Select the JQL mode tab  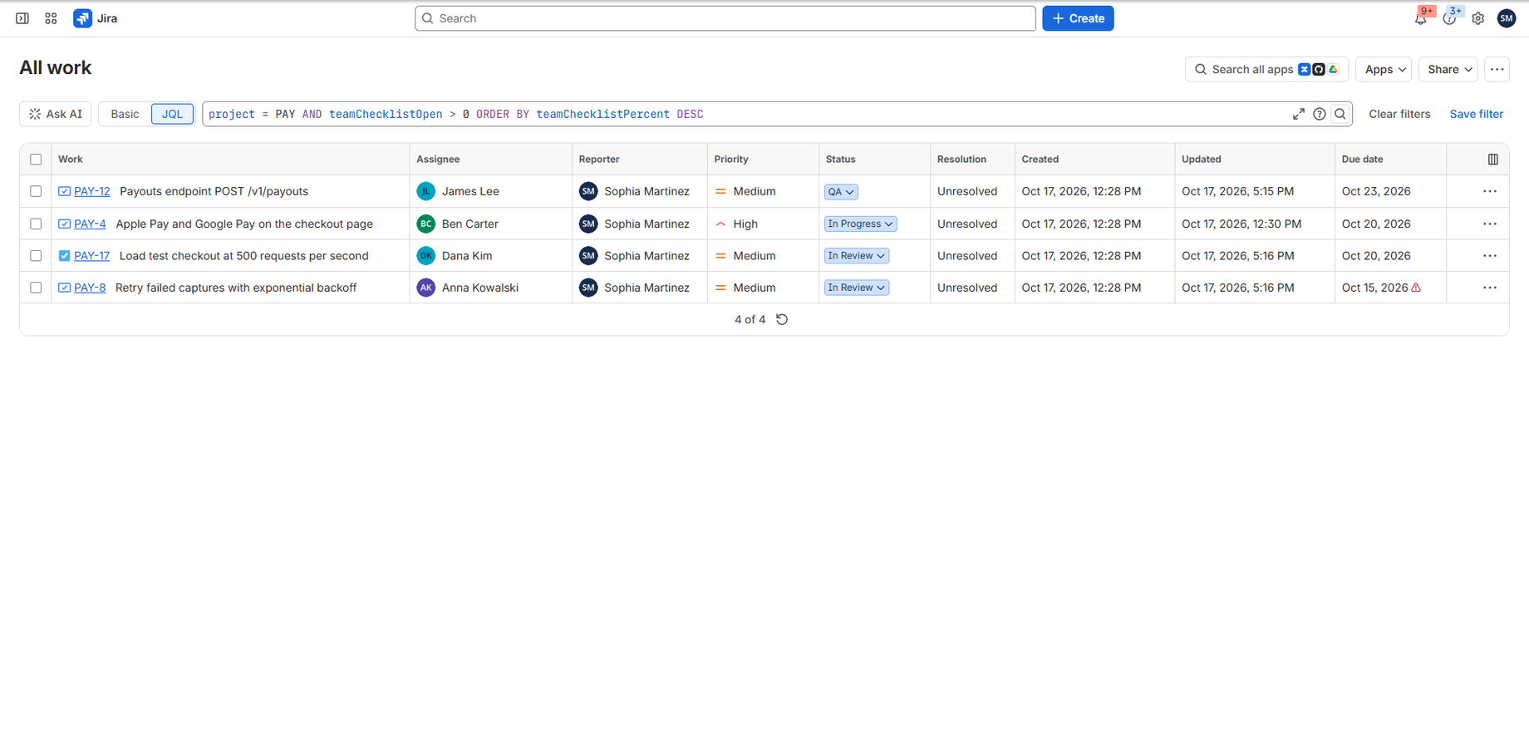[x=172, y=114]
